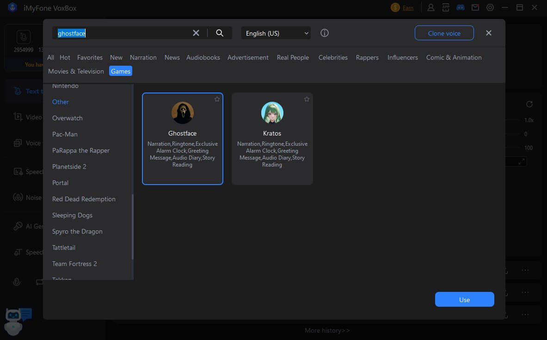Click the blue Use button
The height and width of the screenshot is (340, 547).
464,299
